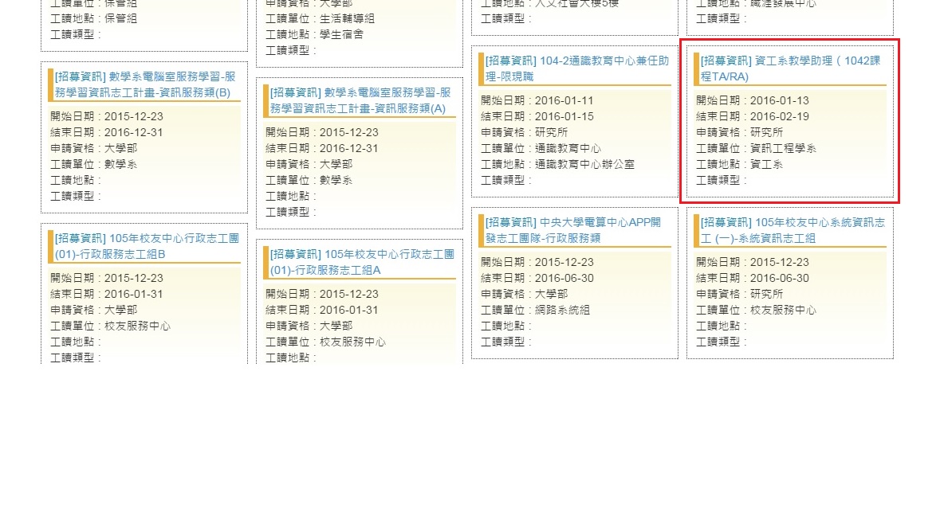944x516 pixels.
Task: Click 工讀單位 資訊工程學系 text
Action: pyautogui.click(x=783, y=148)
